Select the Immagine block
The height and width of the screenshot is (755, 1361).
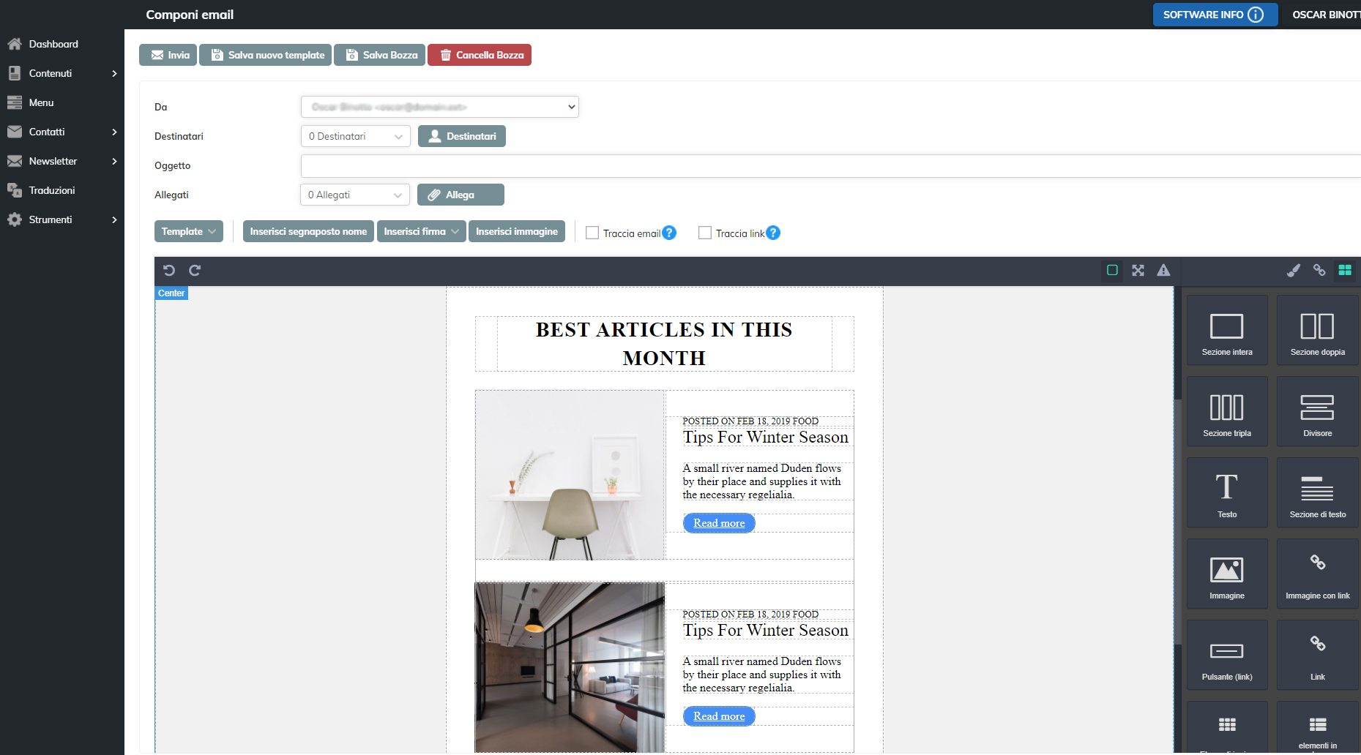coord(1227,574)
